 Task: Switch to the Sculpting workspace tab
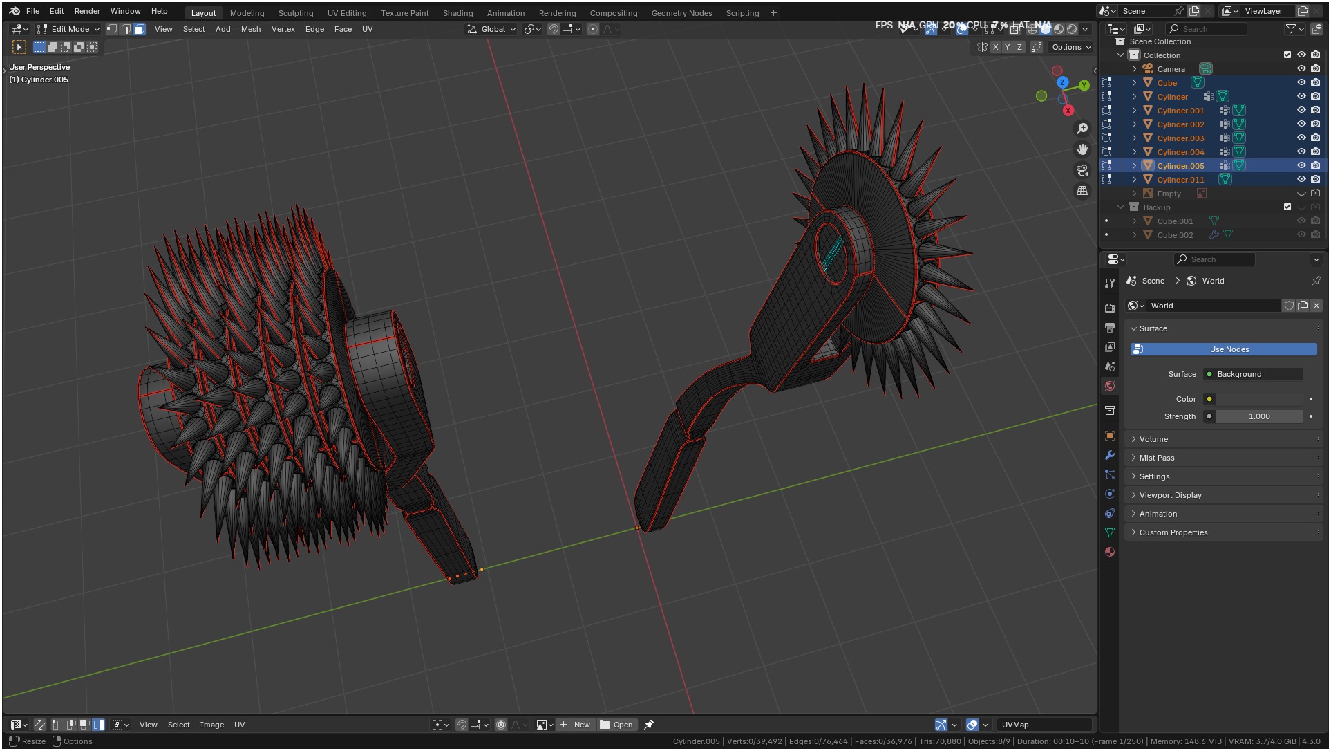[295, 13]
